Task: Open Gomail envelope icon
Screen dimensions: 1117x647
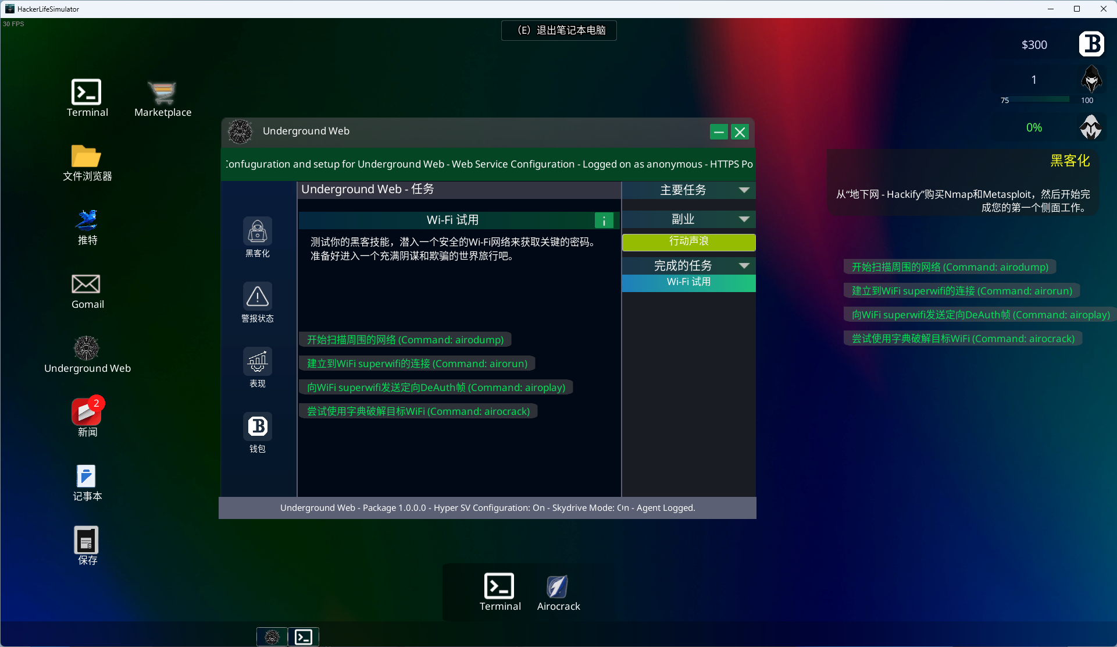Action: point(87,285)
